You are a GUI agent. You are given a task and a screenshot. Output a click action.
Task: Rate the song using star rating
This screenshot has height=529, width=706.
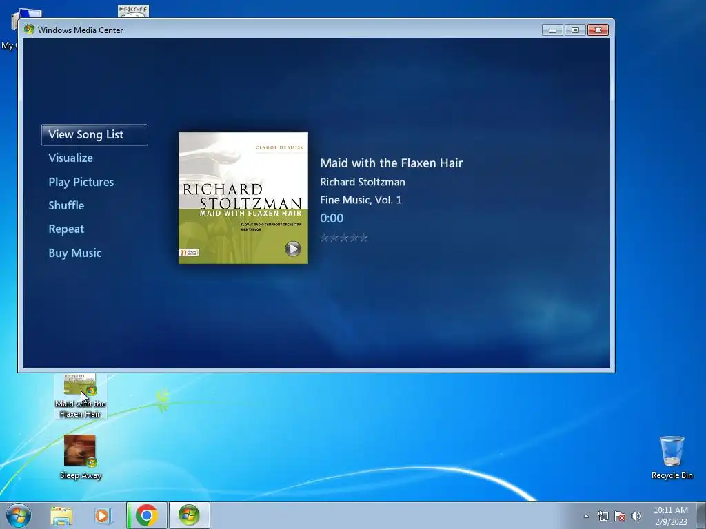(x=344, y=238)
